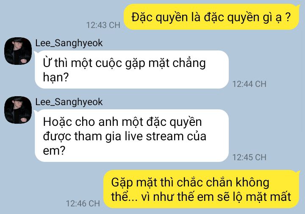Select the white bubble "Ừ thì một cuộc gặp mặt"

tap(132, 69)
